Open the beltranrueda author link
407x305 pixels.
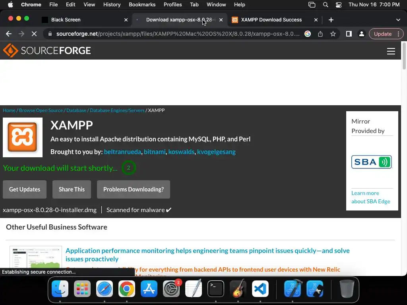coord(122,152)
